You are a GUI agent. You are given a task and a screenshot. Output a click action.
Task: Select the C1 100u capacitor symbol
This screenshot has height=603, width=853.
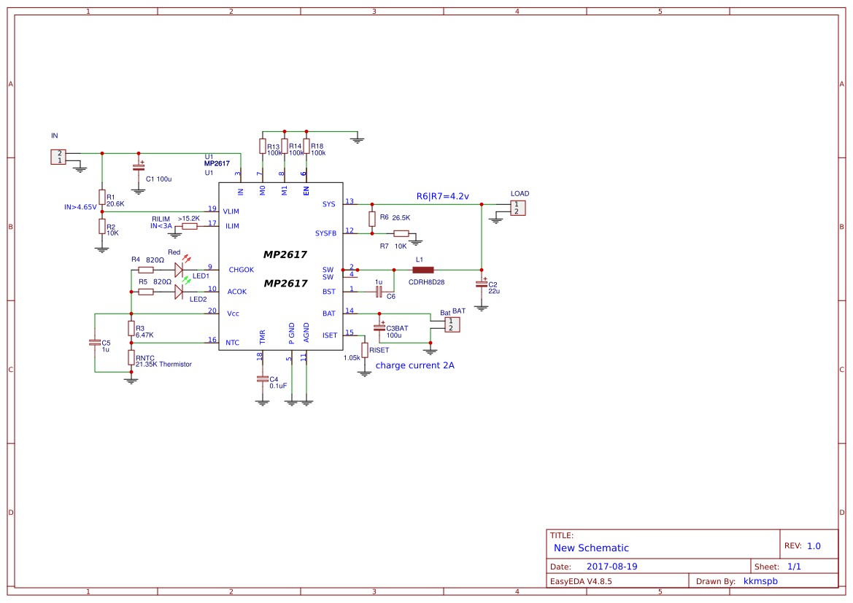coord(139,168)
